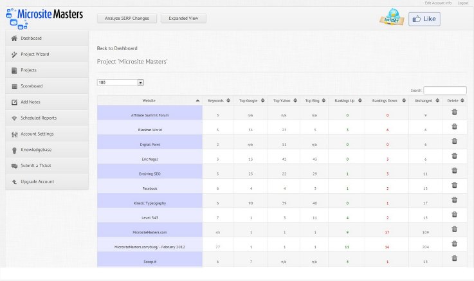Select the Evolving SEO website cell
The image size is (474, 281).
pos(150,171)
